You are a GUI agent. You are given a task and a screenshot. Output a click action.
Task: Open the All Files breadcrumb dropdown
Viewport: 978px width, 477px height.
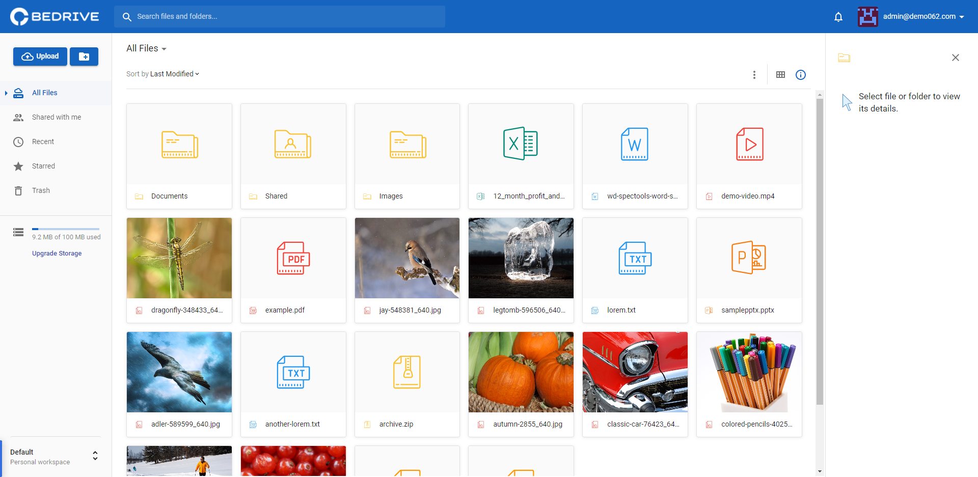147,48
